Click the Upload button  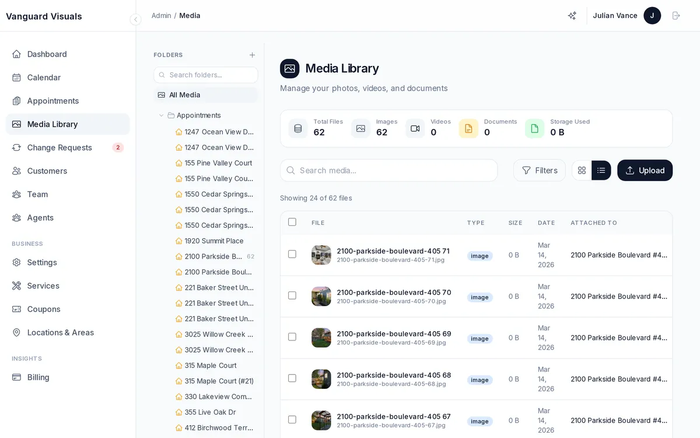click(645, 171)
